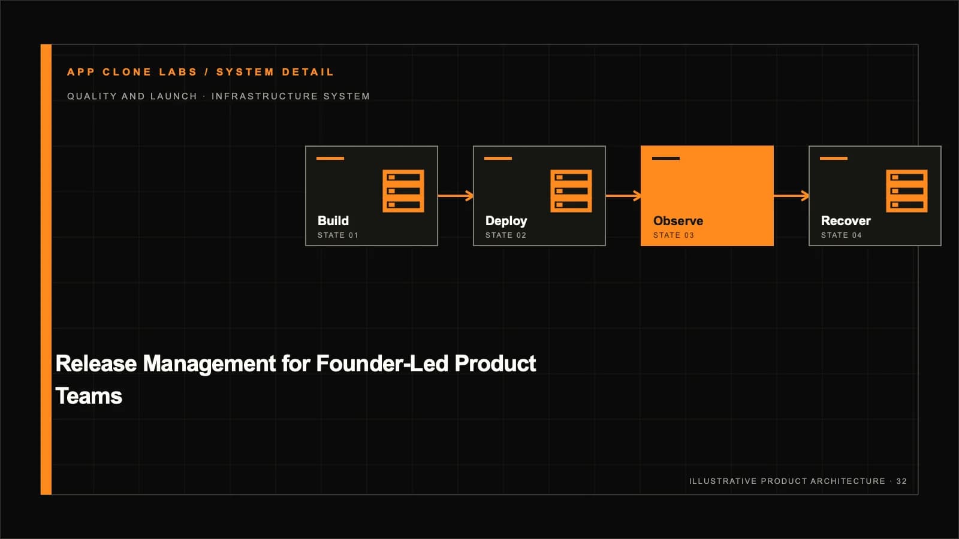The height and width of the screenshot is (539, 959).
Task: Click the STATE 03 caption
Action: coord(674,235)
